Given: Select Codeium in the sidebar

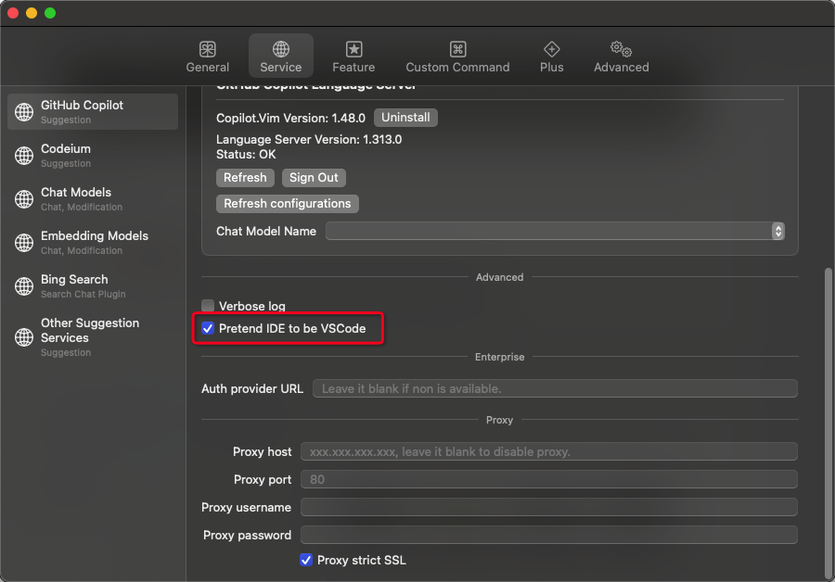Looking at the screenshot, I should (x=93, y=156).
